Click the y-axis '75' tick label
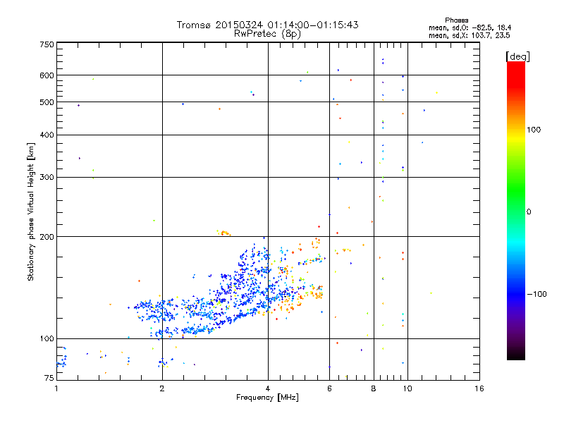 [x=49, y=378]
